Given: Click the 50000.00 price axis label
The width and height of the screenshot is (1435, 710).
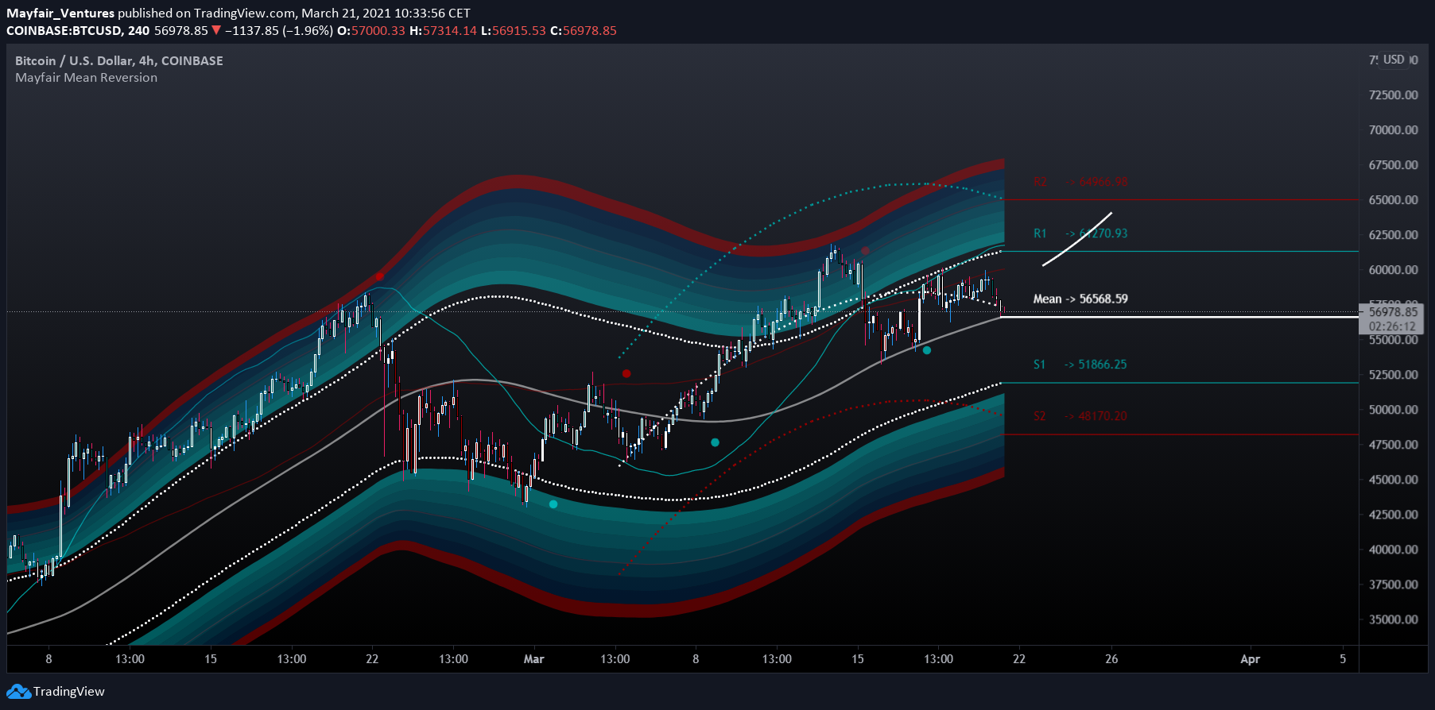Looking at the screenshot, I should (1393, 410).
